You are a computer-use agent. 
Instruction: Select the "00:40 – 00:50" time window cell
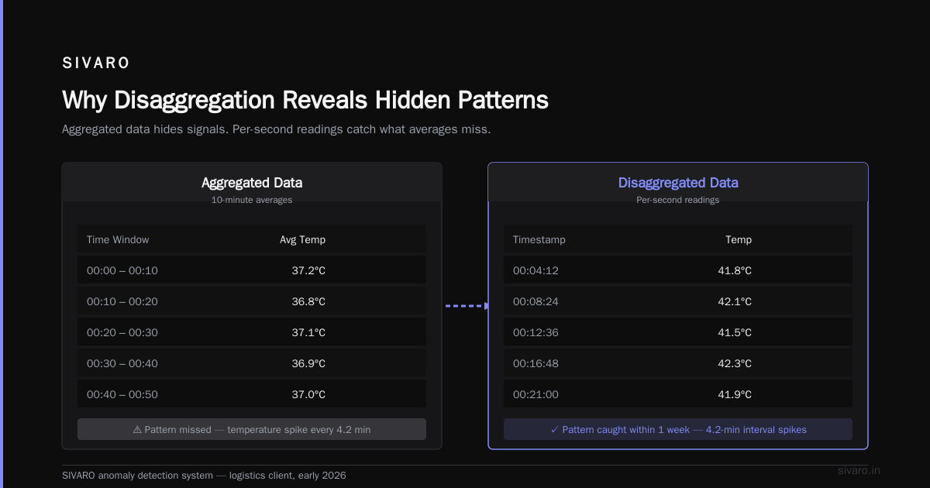(122, 394)
